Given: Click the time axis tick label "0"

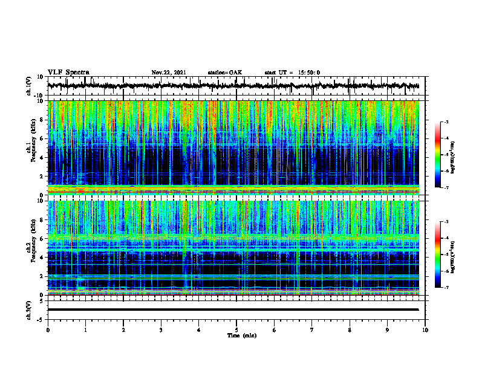Looking at the screenshot, I should [48, 330].
